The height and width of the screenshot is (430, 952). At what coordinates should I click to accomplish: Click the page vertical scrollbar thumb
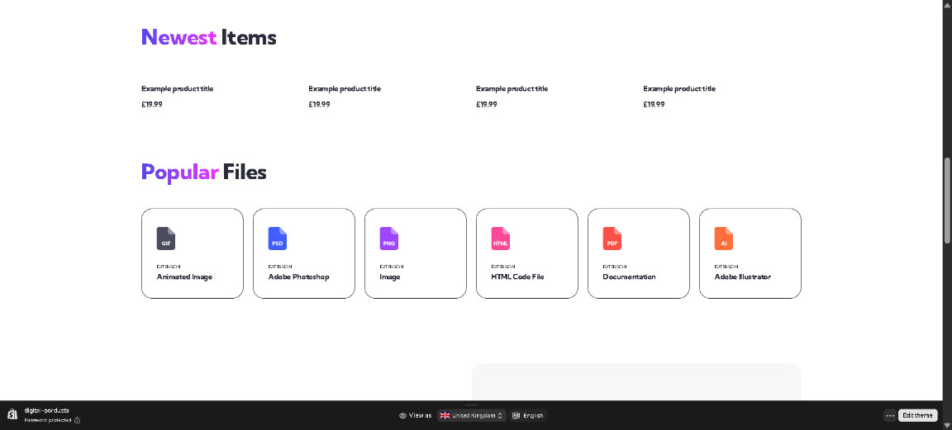pyautogui.click(x=947, y=198)
